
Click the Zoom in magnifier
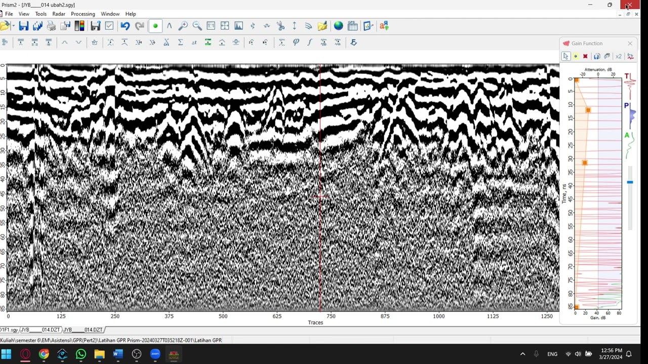pyautogui.click(x=183, y=26)
